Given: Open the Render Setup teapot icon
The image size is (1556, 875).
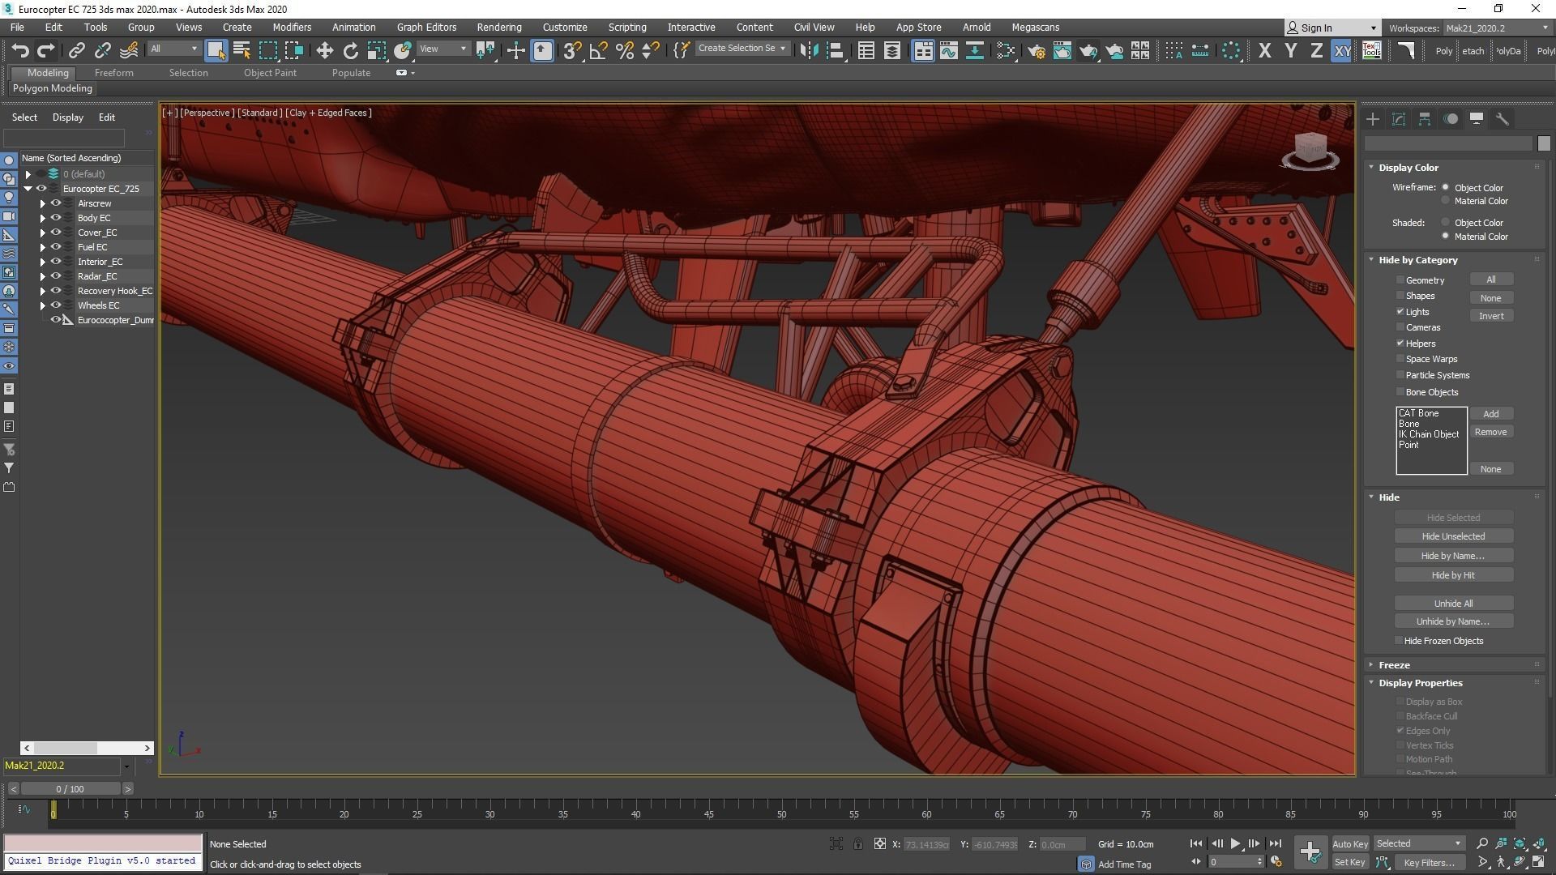Looking at the screenshot, I should (1036, 50).
